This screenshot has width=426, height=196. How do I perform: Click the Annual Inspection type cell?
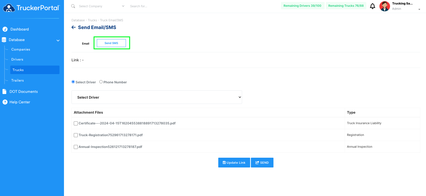coord(382,147)
